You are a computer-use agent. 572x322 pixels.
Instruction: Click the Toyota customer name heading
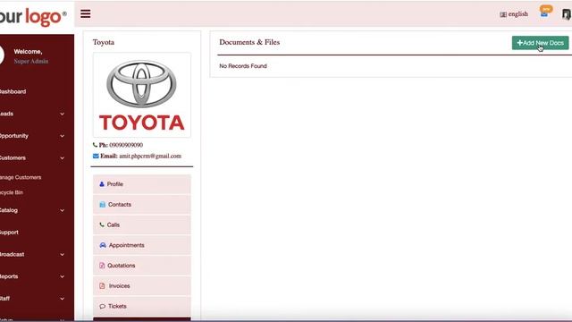(x=104, y=42)
